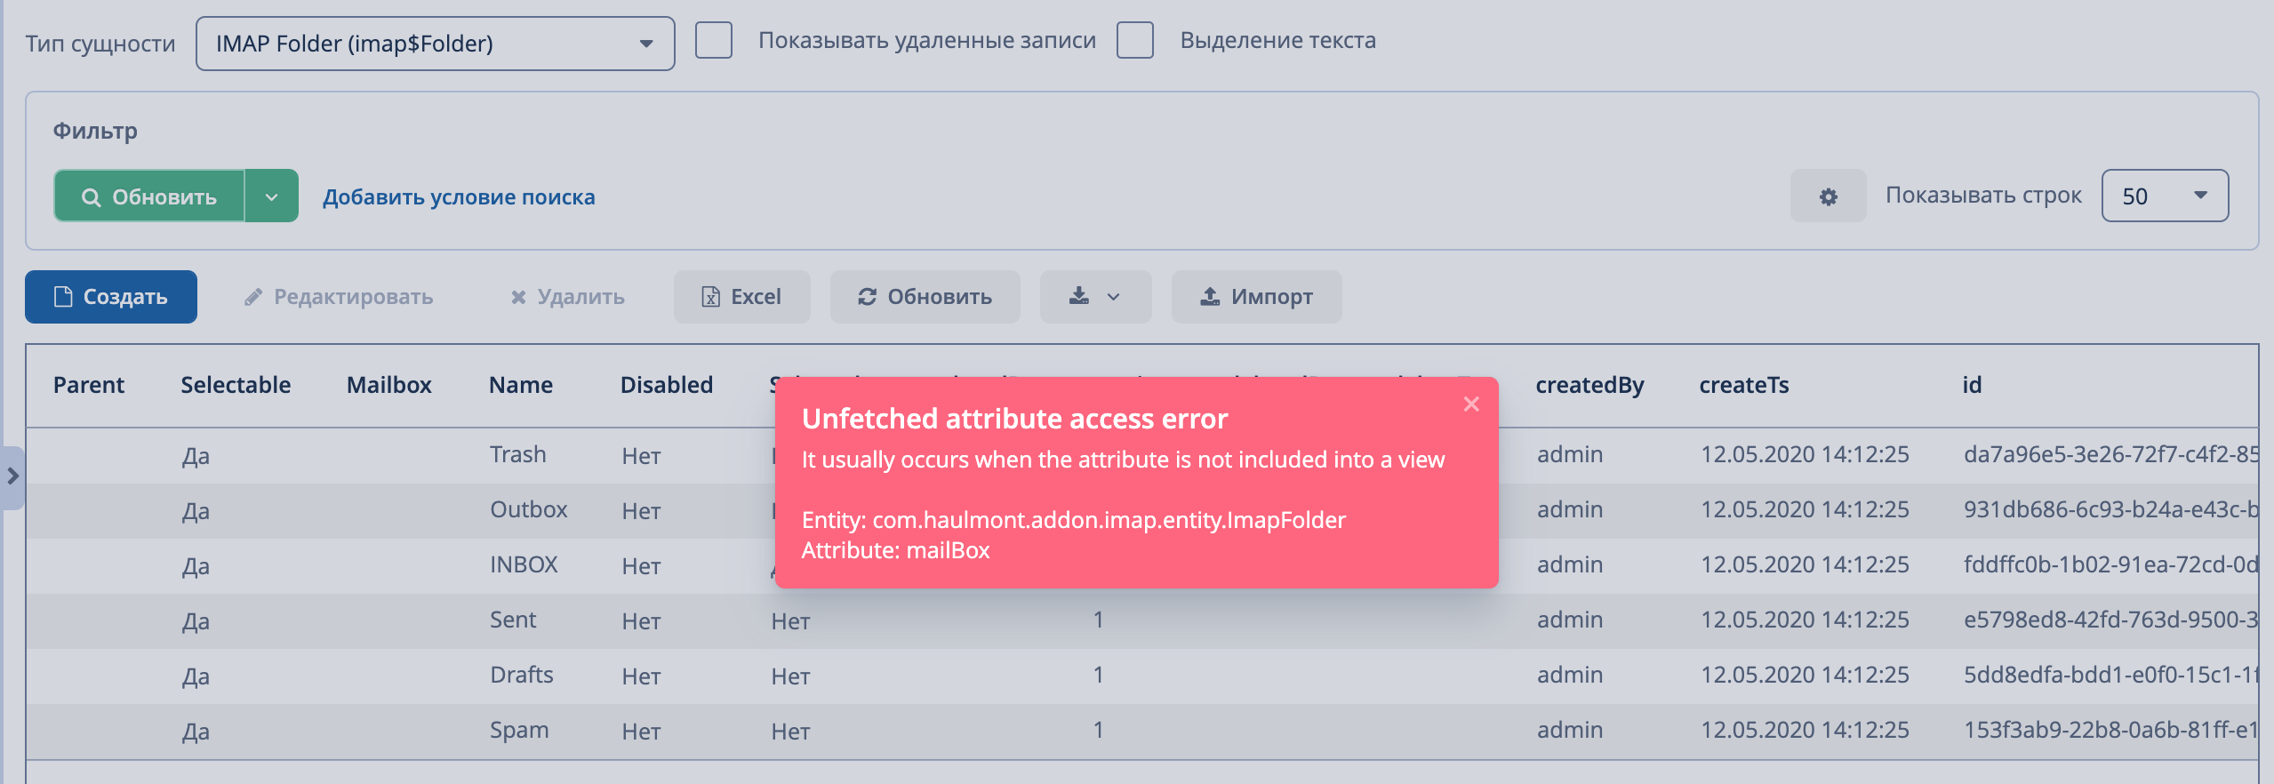Click id cell starting with 931db686
Image resolution: width=2274 pixels, height=784 pixels.
[2110, 509]
